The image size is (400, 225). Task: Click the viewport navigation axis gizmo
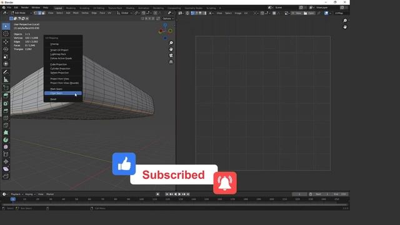coord(165,31)
